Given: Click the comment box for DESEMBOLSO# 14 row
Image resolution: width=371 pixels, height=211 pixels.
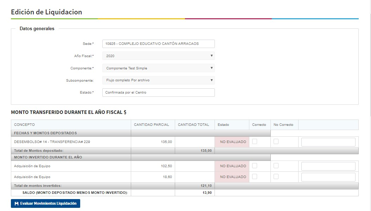Looking at the screenshot, I should pos(328,142).
